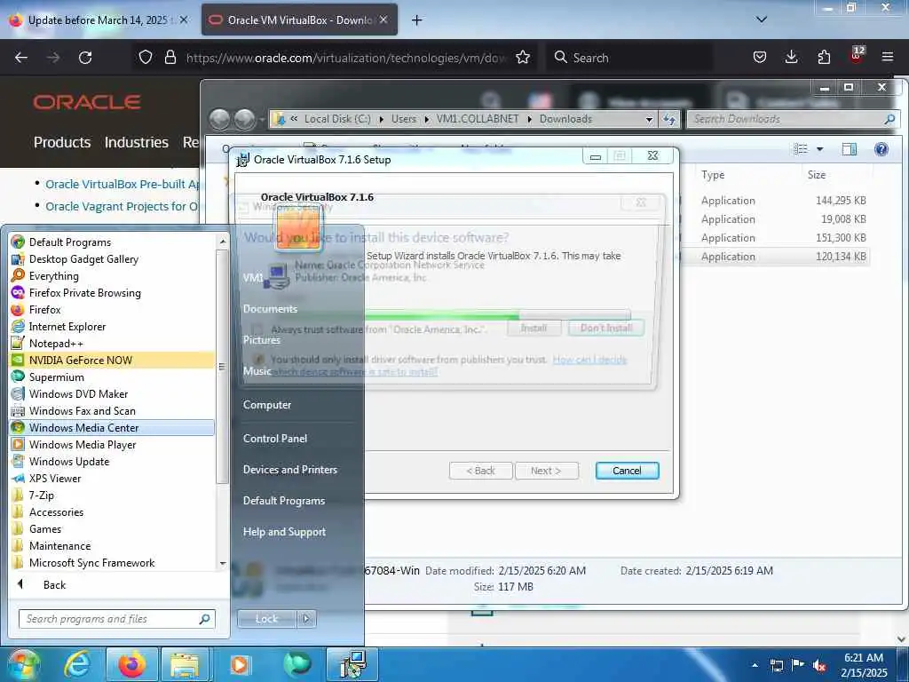
Task: Open Help and Support
Action: click(284, 532)
